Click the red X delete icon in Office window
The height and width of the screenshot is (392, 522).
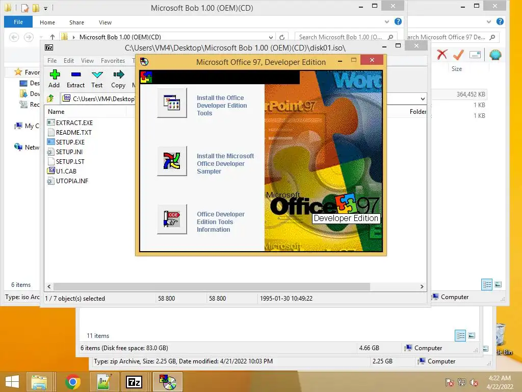click(442, 54)
